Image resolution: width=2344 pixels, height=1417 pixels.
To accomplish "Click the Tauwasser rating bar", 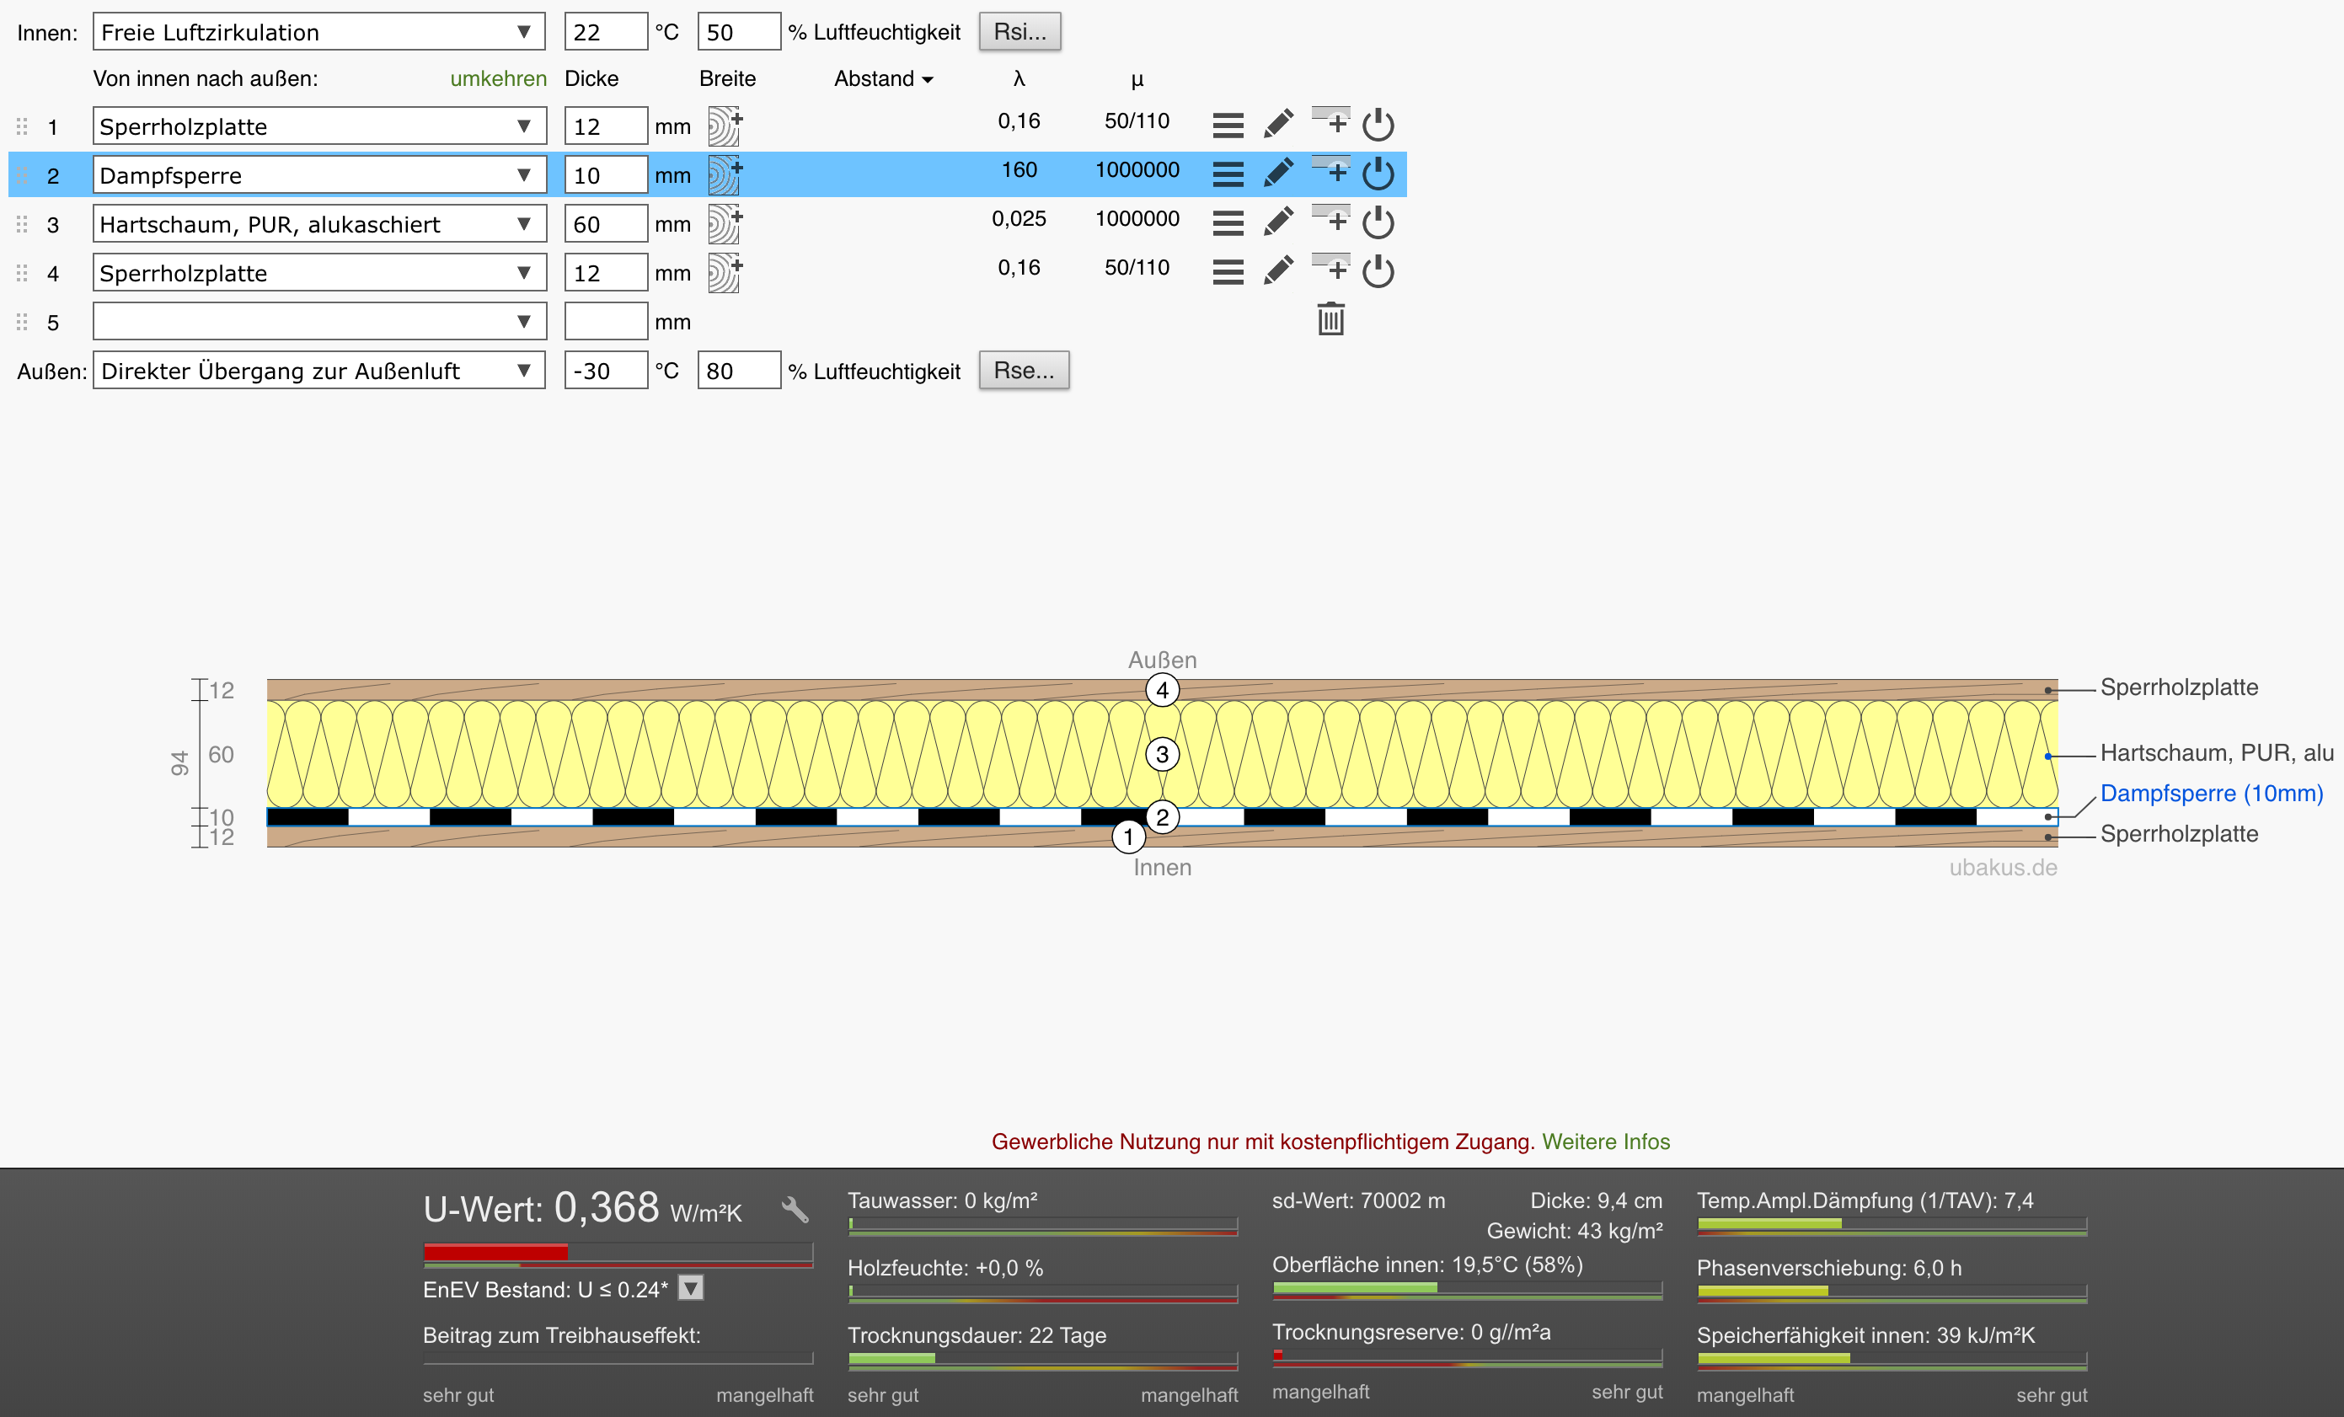I will tap(1042, 1226).
